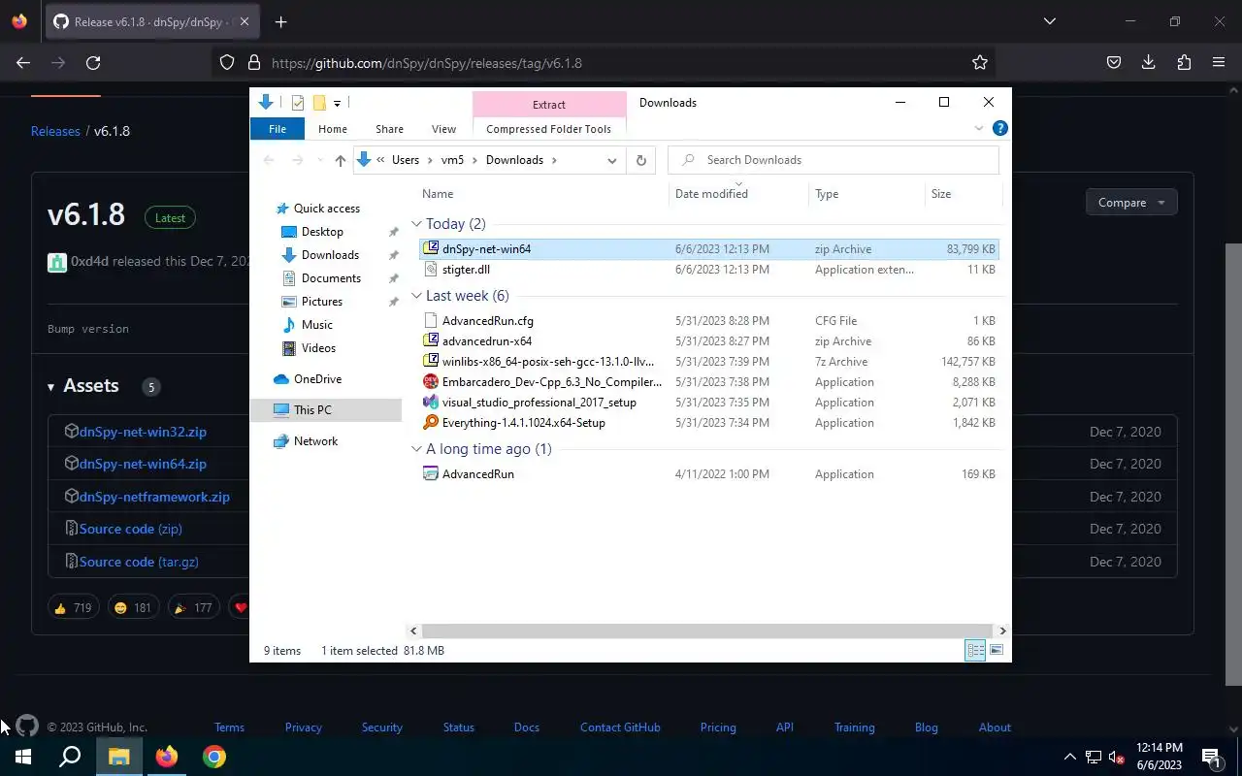Download dnSpy-net-win32.zip asset link

[143, 432]
